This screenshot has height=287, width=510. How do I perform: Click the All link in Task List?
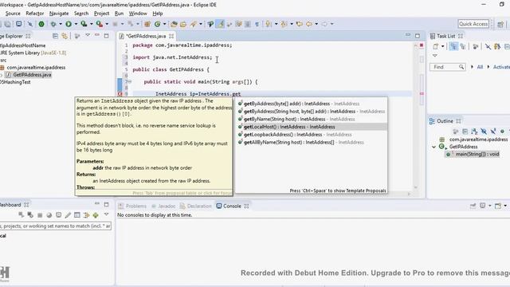(480, 67)
